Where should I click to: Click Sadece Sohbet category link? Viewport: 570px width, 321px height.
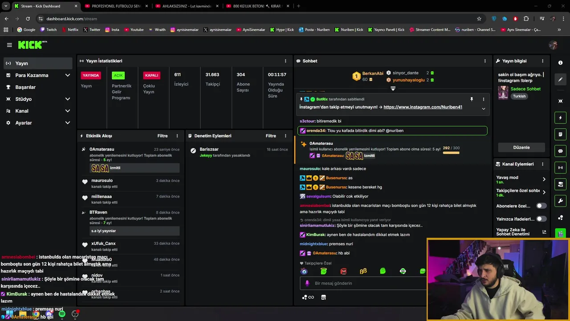coord(525,89)
